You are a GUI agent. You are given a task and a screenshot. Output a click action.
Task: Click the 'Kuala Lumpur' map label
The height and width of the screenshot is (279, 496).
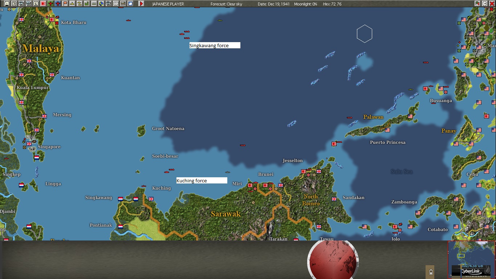33,88
